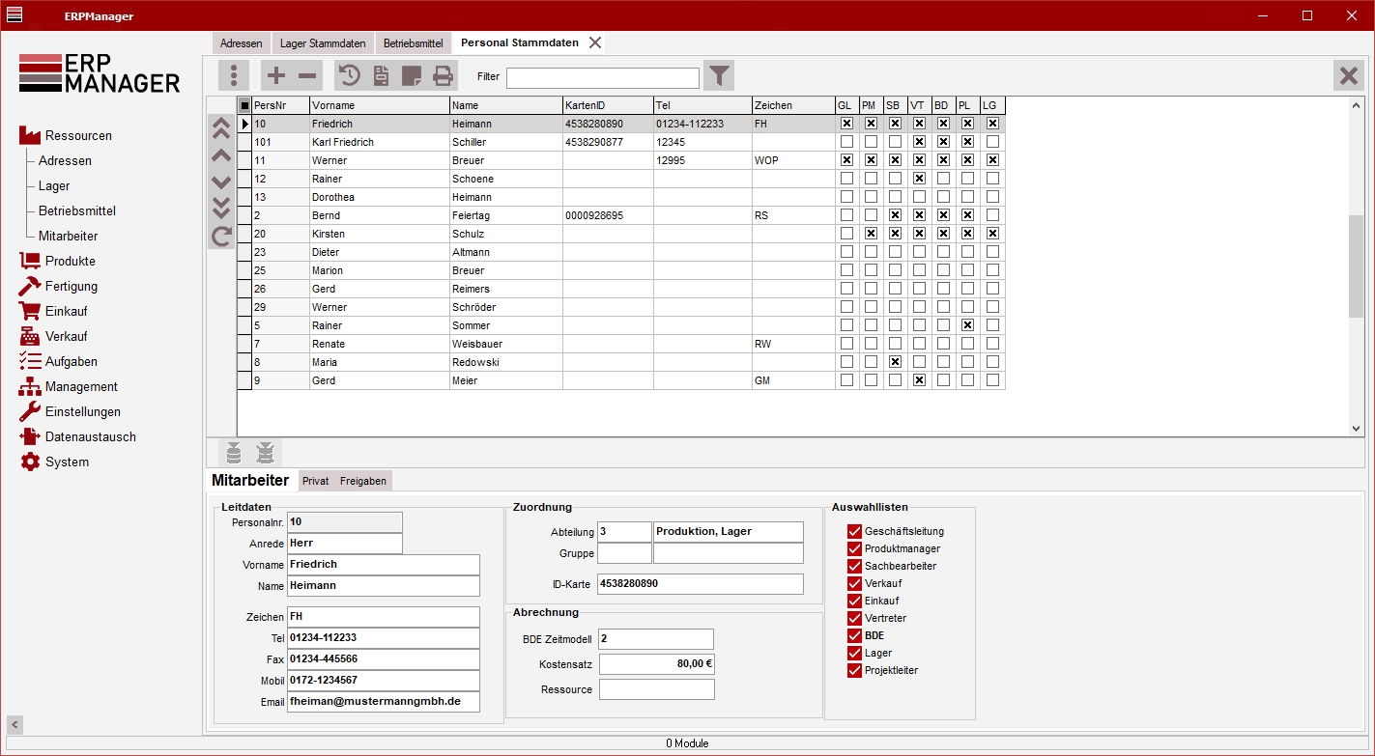Collapse the Ressourcen section in sidebar
The height and width of the screenshot is (756, 1375).
pyautogui.click(x=66, y=136)
